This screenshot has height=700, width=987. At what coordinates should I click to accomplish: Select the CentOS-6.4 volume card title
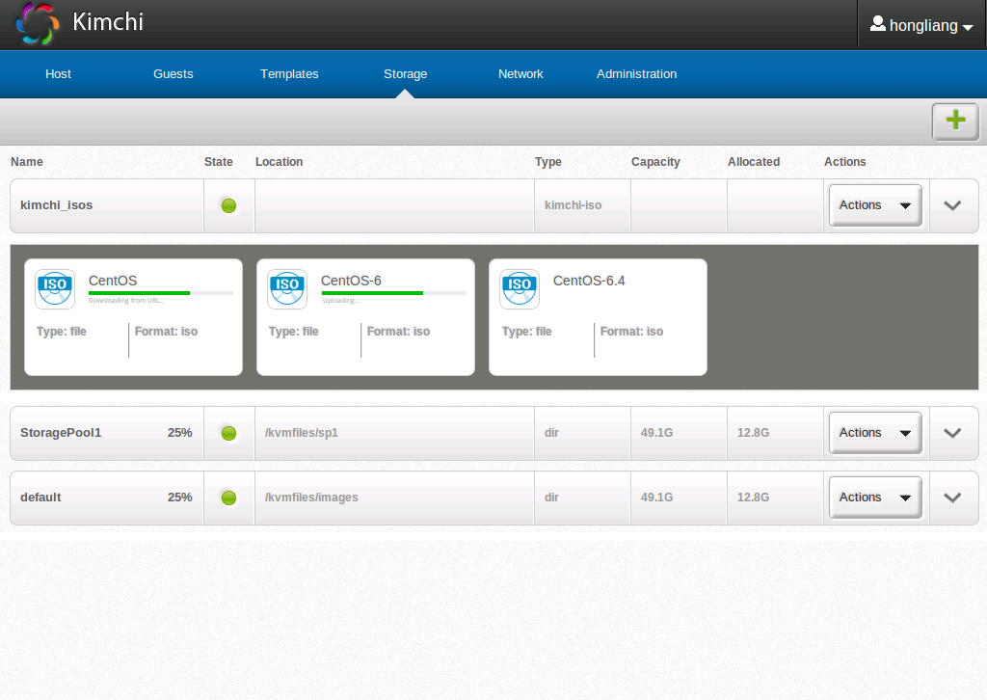[589, 281]
